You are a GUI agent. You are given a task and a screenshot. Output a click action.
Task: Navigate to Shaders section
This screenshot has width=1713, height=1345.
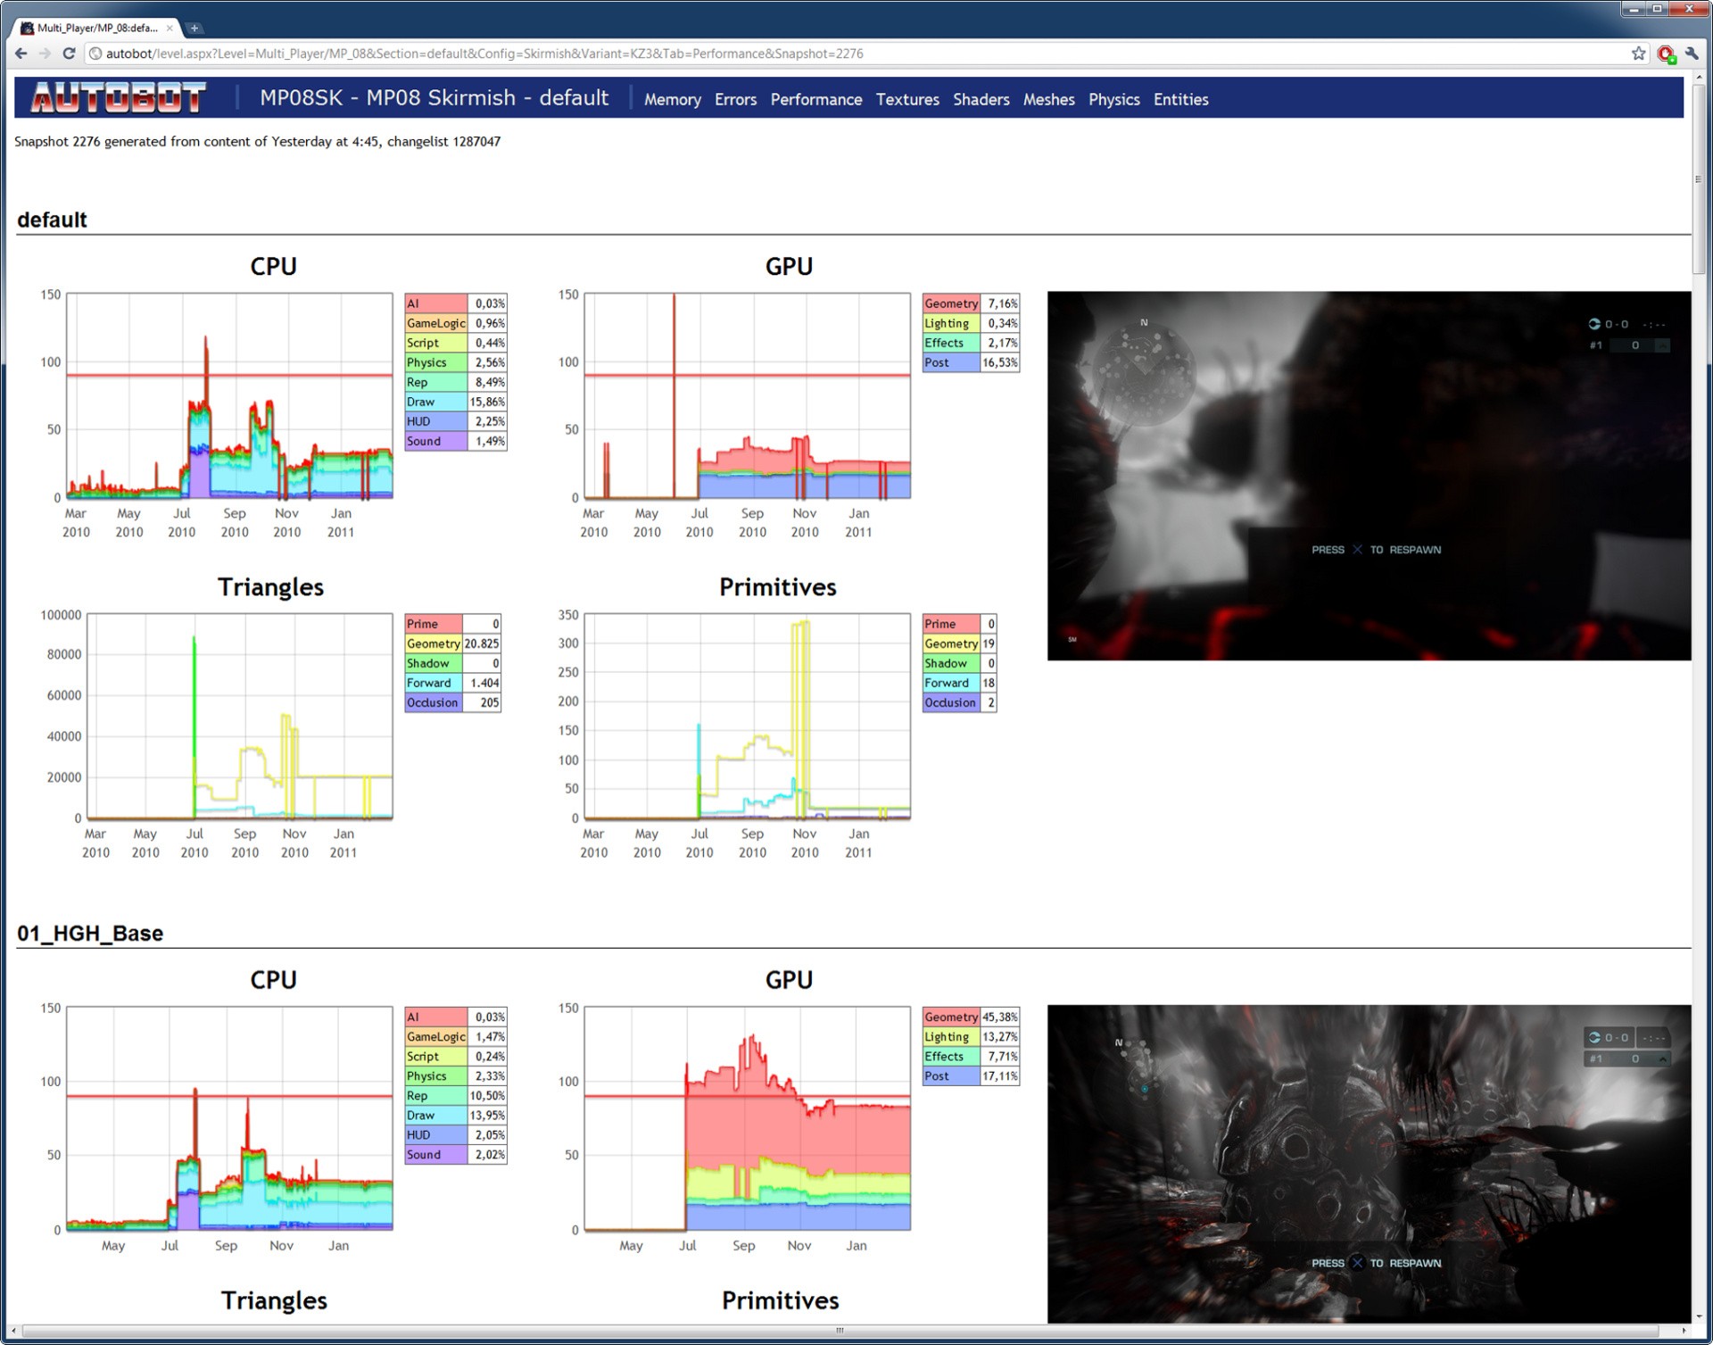point(981,100)
